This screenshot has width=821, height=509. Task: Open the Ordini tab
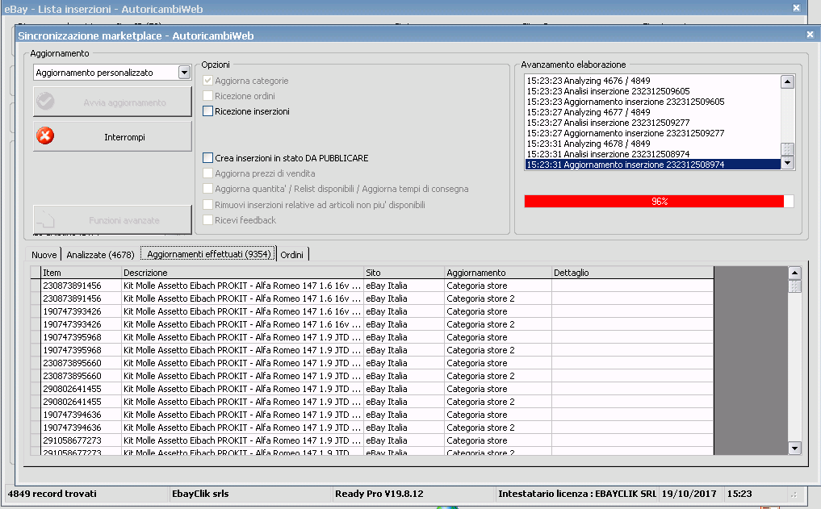[x=291, y=255]
